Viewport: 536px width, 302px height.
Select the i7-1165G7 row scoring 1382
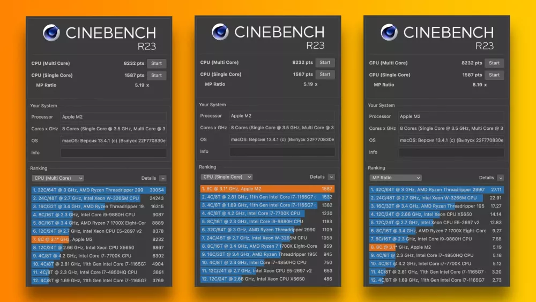[267, 205]
